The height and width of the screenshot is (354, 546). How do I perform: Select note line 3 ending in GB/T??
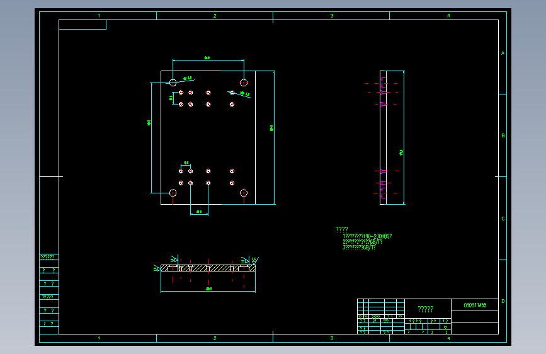tap(359, 248)
